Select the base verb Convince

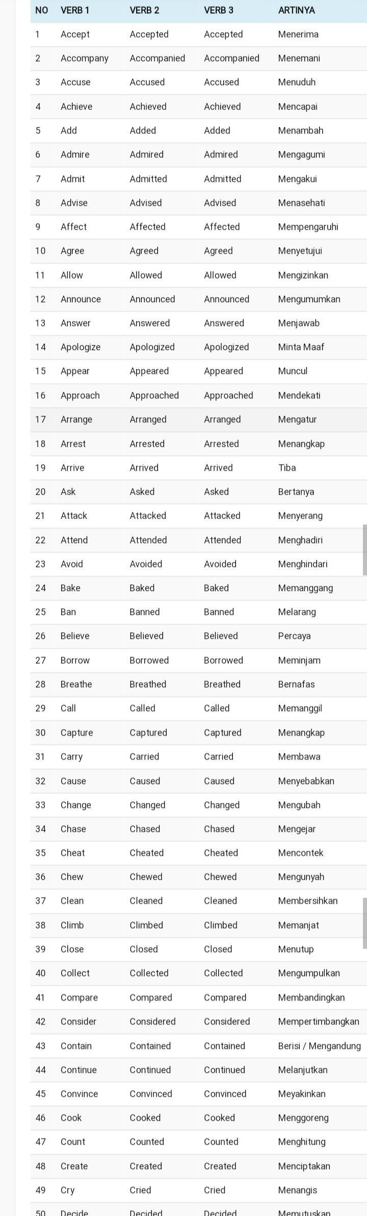(x=79, y=1094)
